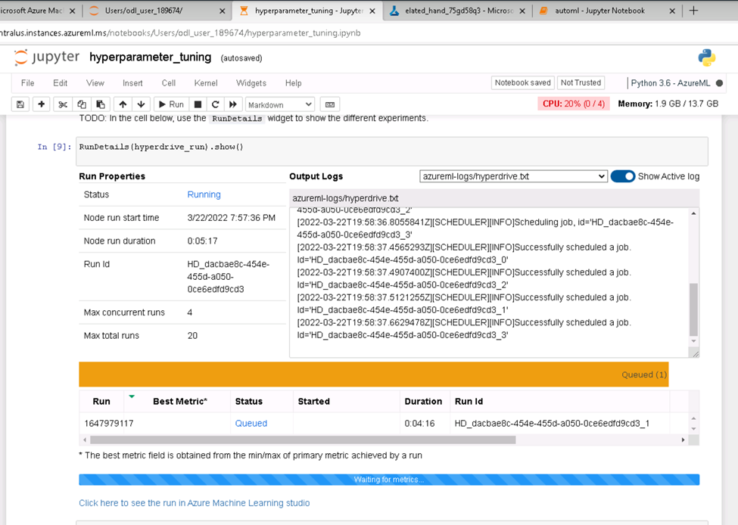The image size is (738, 525).
Task: Click the CPU: 20% usage indicator
Action: point(574,104)
